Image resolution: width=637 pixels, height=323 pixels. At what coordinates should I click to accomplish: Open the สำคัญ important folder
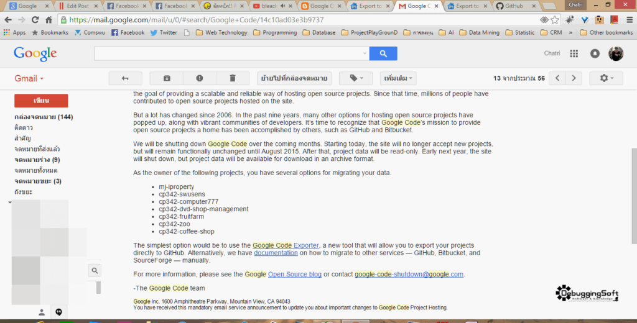(x=23, y=139)
